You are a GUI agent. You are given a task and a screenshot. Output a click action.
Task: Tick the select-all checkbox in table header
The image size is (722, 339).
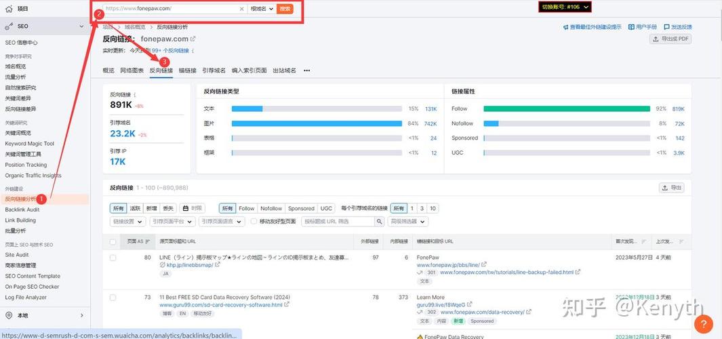(x=113, y=242)
